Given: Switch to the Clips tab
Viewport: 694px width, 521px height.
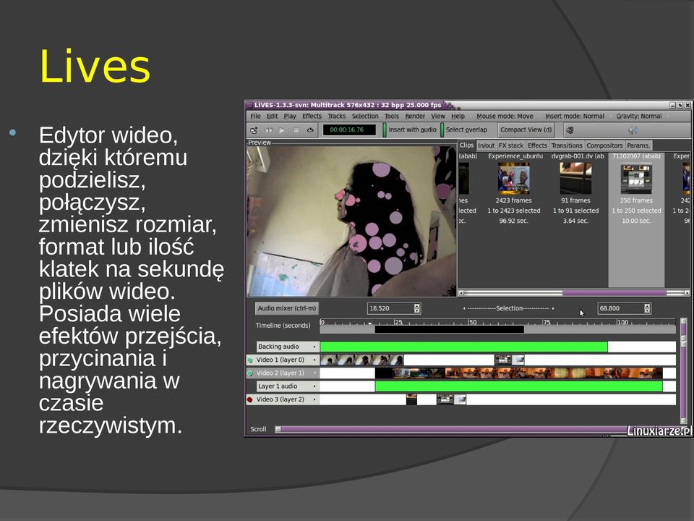Looking at the screenshot, I should (466, 145).
